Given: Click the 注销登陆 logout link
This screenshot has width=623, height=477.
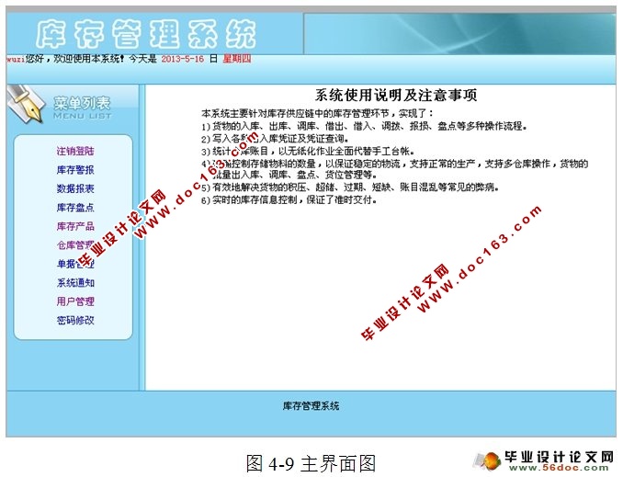Looking at the screenshot, I should click(75, 151).
